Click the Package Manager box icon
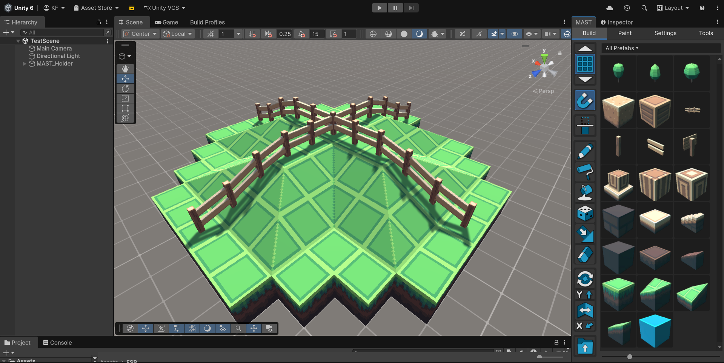Viewport: 724px width, 363px height. [131, 8]
